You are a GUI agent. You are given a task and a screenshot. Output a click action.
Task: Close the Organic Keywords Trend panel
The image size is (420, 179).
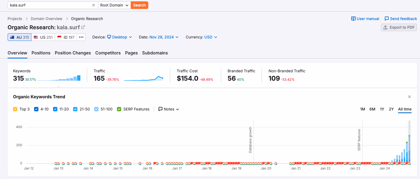409,97
